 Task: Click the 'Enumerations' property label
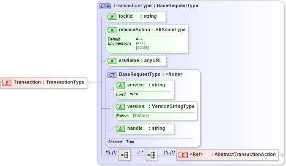point(119,43)
